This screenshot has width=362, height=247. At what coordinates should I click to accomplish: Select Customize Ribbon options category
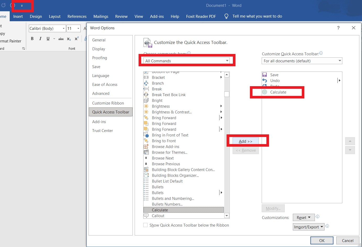click(111, 103)
